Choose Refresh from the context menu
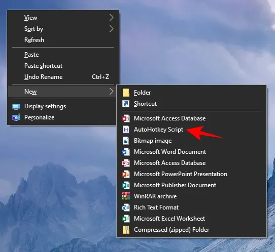 pos(63,40)
